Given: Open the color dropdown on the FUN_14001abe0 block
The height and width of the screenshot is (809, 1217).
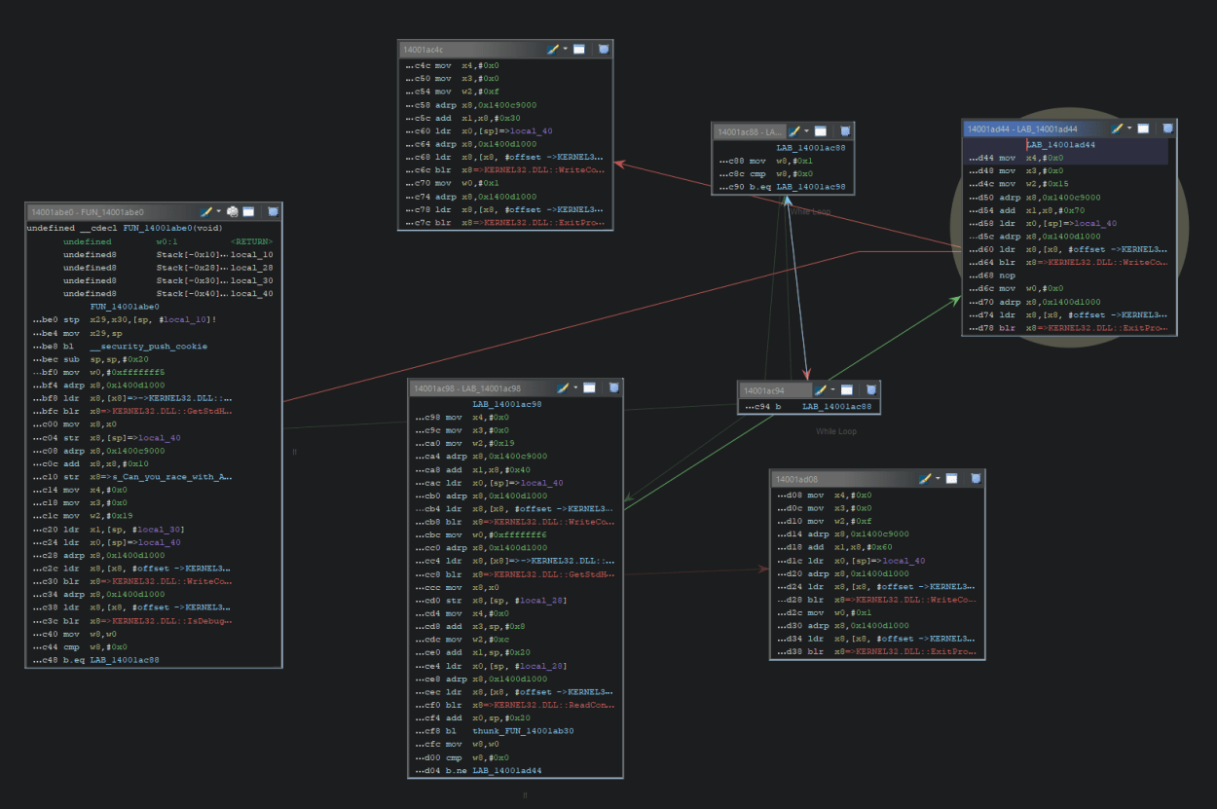Looking at the screenshot, I should click(x=218, y=210).
